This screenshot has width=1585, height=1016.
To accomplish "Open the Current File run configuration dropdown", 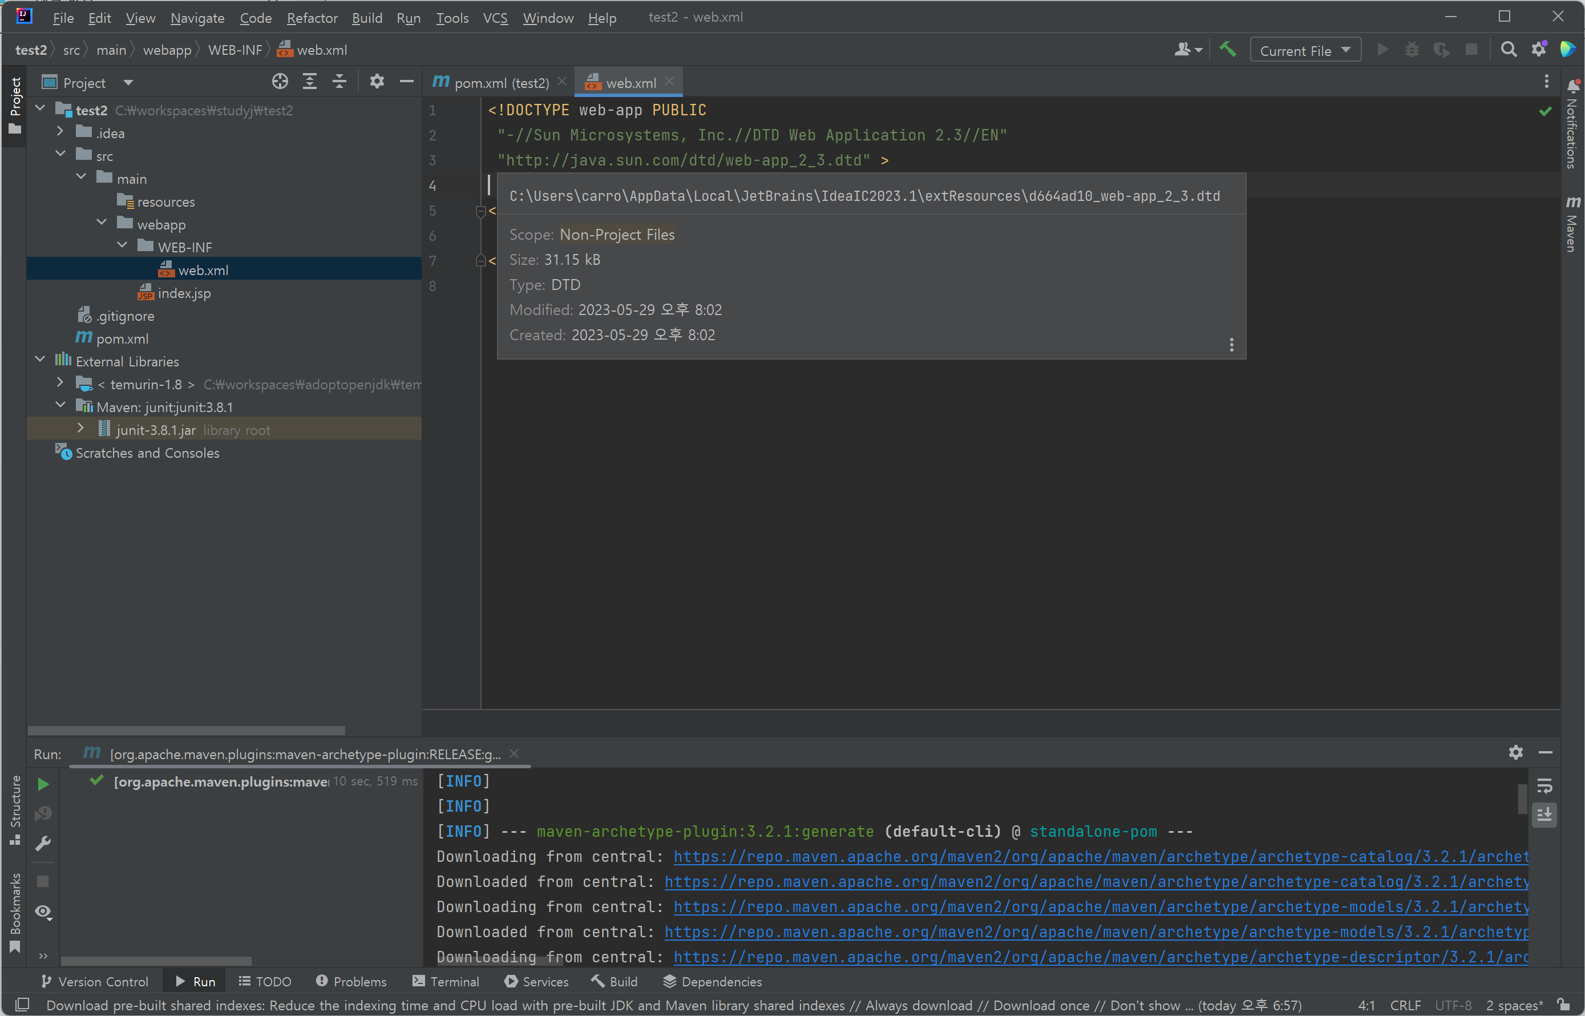I will coord(1305,50).
